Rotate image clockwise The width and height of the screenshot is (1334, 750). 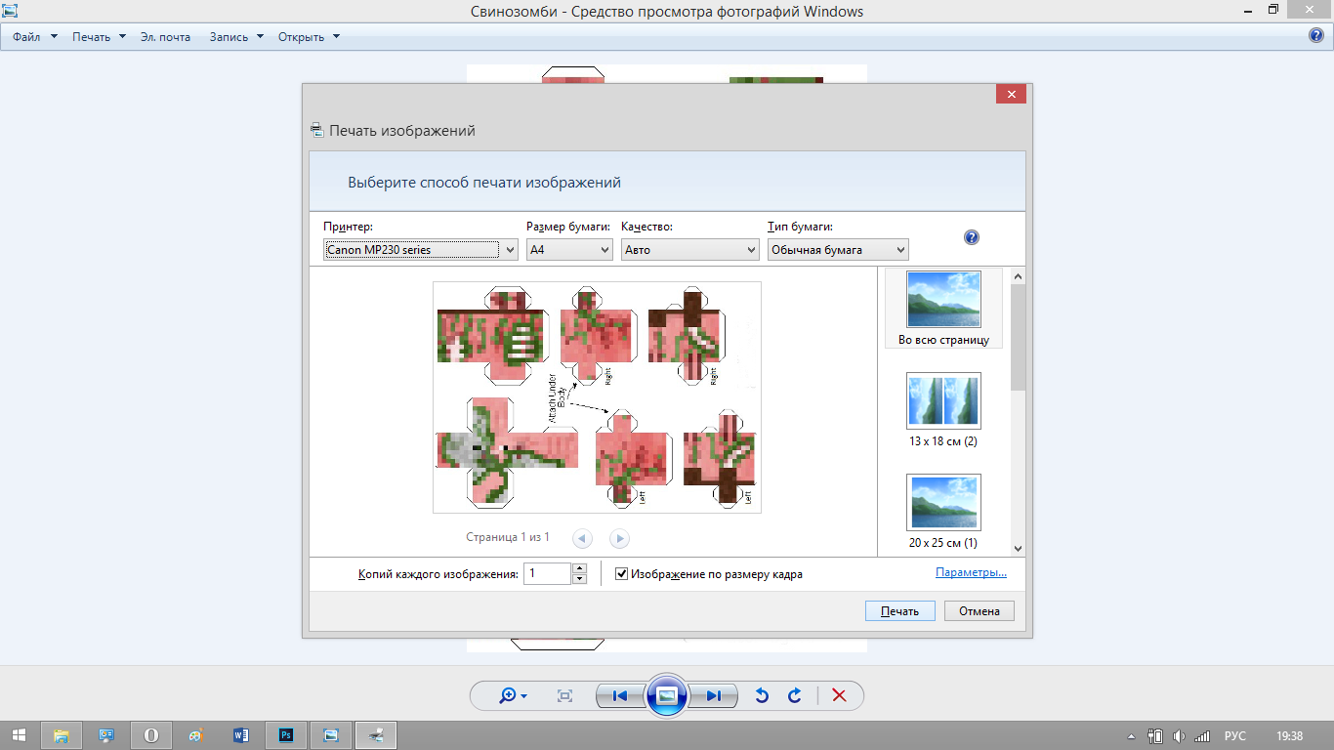(x=795, y=695)
